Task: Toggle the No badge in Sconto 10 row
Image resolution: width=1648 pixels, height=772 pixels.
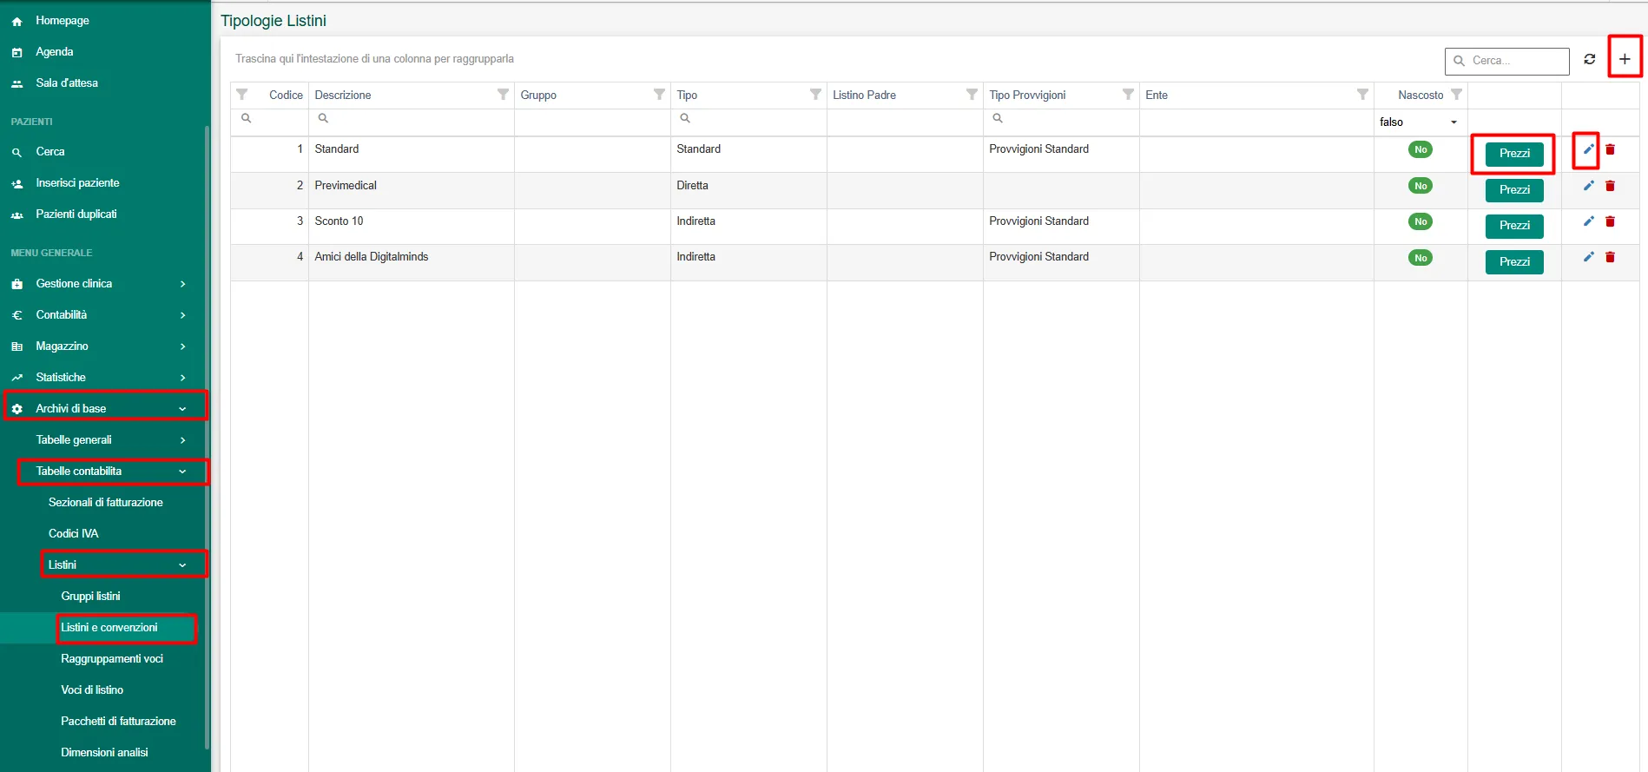Action: (1421, 221)
